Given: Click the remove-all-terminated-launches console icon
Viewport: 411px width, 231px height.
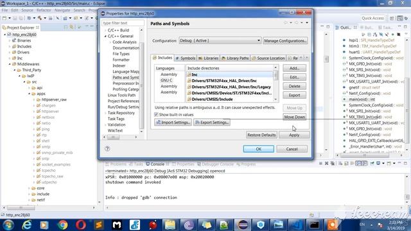Looking at the screenshot, I should pyautogui.click(x=333, y=164).
